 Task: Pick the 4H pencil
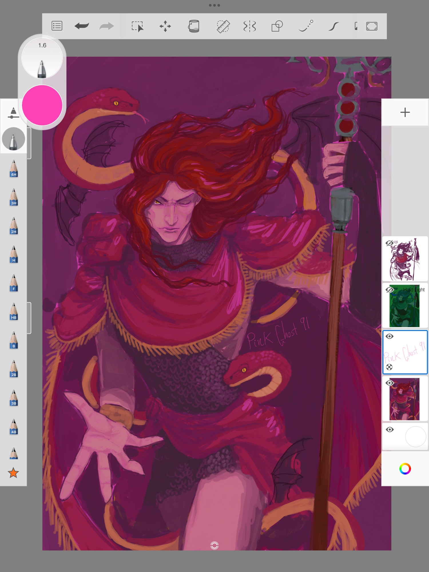14,168
